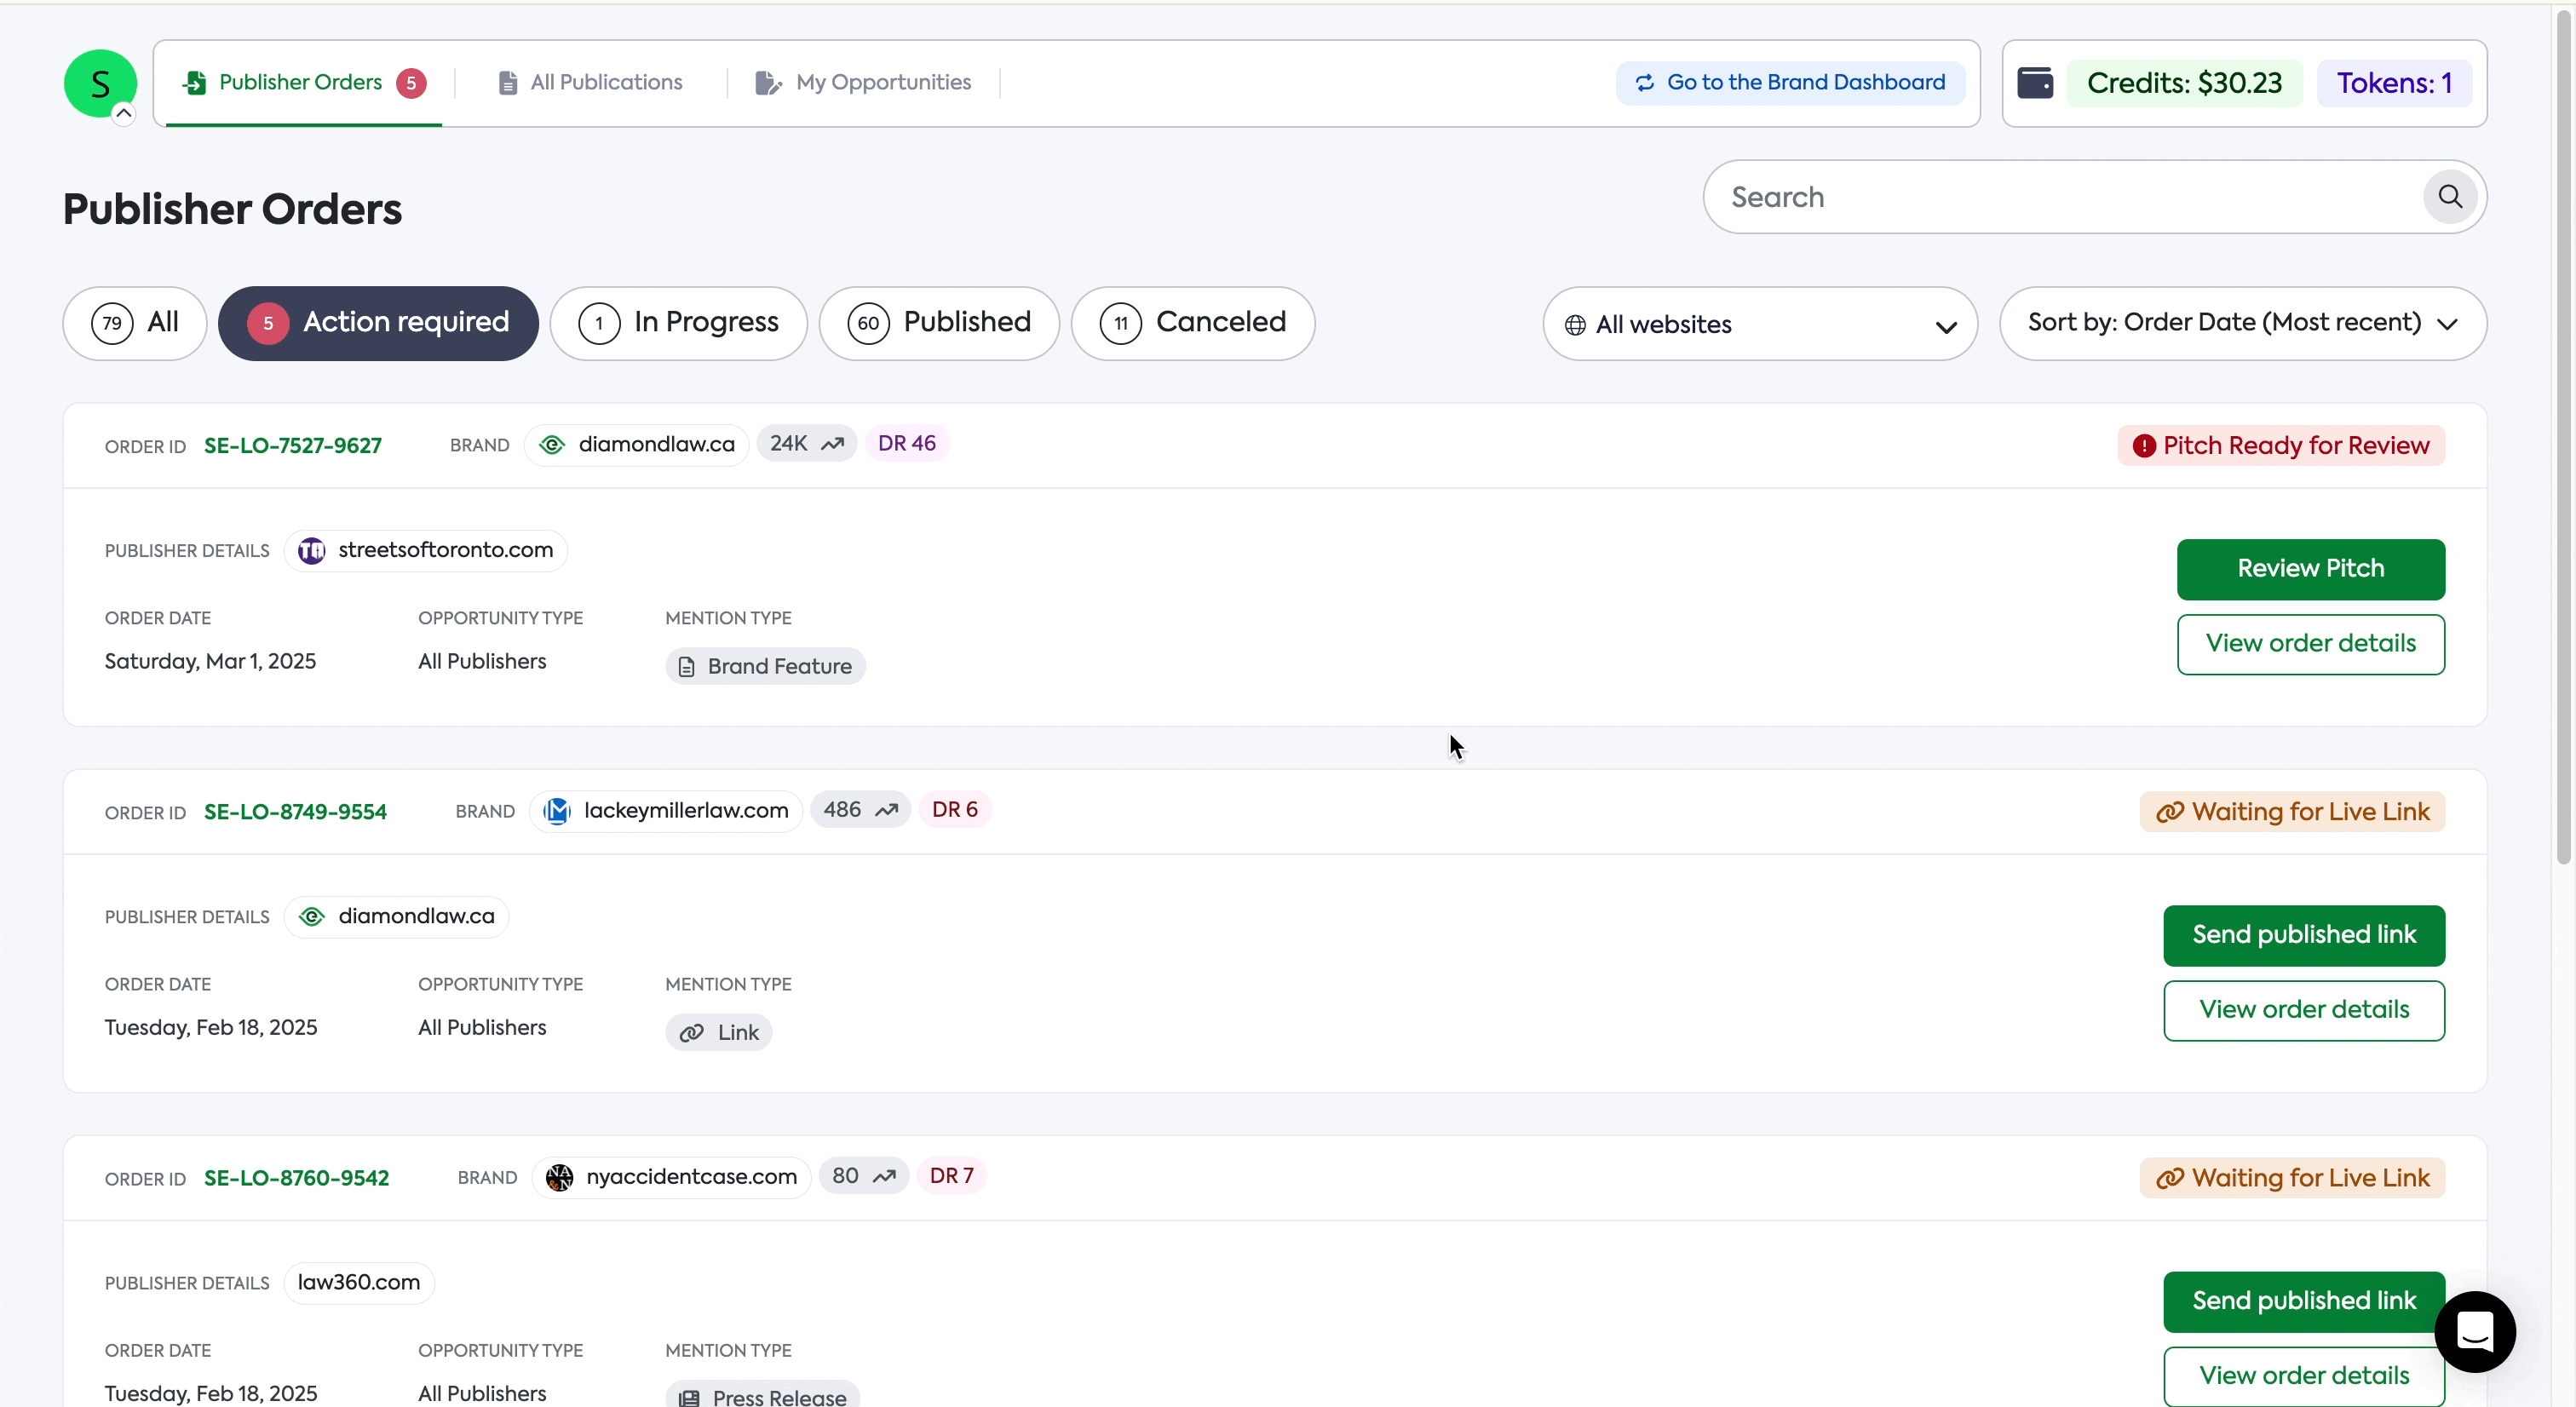Screen dimensions: 2576x1407
Task: Open the Credits: $30.23 balance
Action: [x=2184, y=83]
